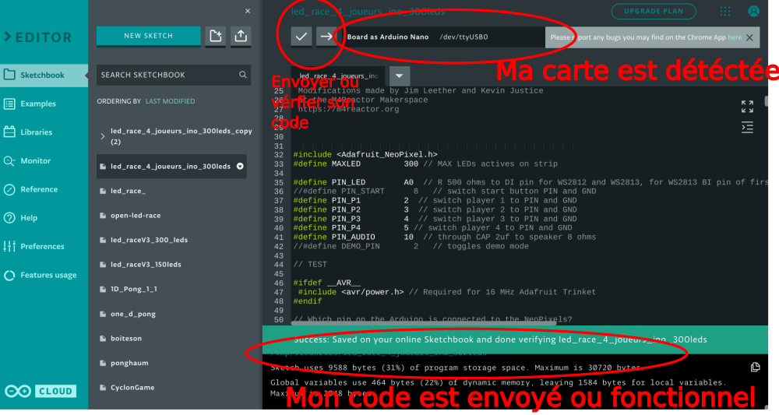The image size is (779, 415).
Task: Click the new folder icon
Action: point(216,36)
